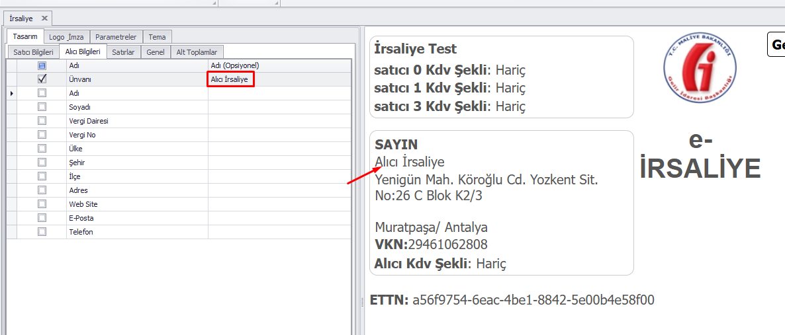The width and height of the screenshot is (785, 335).
Task: Select the Tema tab
Action: click(157, 37)
